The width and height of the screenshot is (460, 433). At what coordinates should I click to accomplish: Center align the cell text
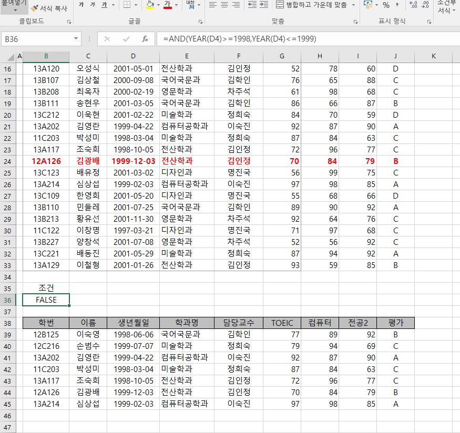pos(224,5)
